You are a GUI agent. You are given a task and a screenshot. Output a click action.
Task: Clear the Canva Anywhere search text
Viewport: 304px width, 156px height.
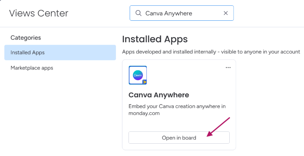(x=225, y=13)
